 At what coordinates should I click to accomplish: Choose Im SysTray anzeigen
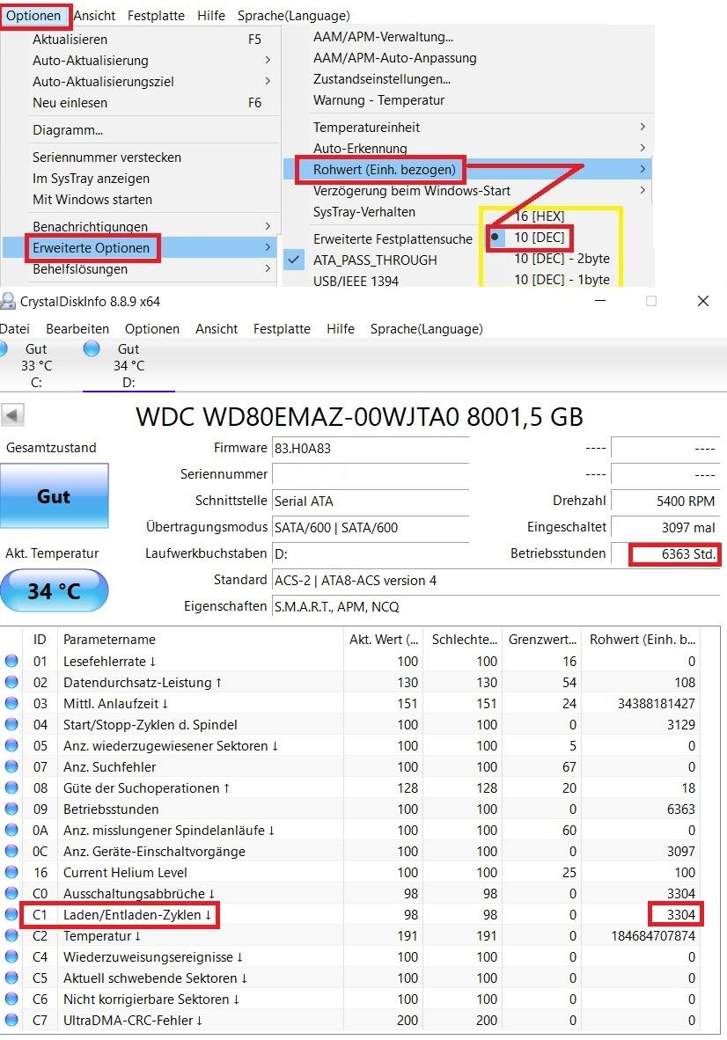[x=140, y=179]
